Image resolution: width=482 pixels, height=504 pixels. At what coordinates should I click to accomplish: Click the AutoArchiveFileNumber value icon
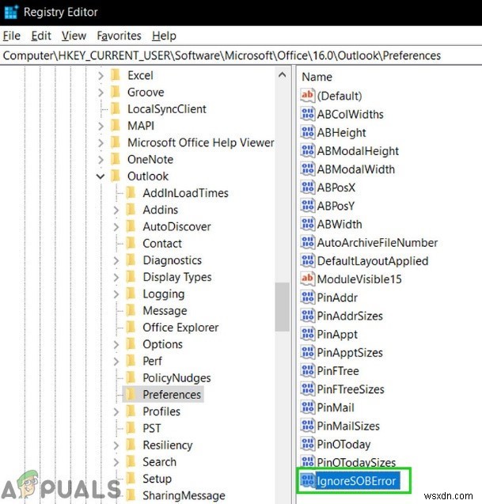pos(308,242)
